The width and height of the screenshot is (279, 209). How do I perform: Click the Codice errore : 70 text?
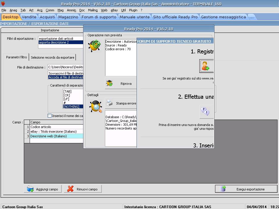click(118, 49)
